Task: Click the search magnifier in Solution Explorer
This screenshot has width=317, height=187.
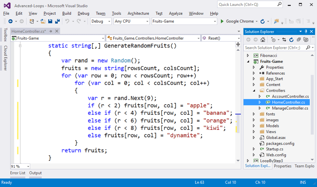Action: [x=308, y=47]
